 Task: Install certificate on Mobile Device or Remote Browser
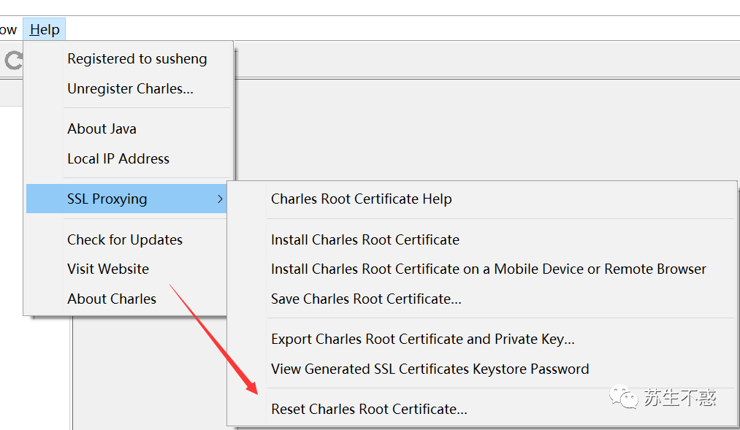(x=489, y=269)
